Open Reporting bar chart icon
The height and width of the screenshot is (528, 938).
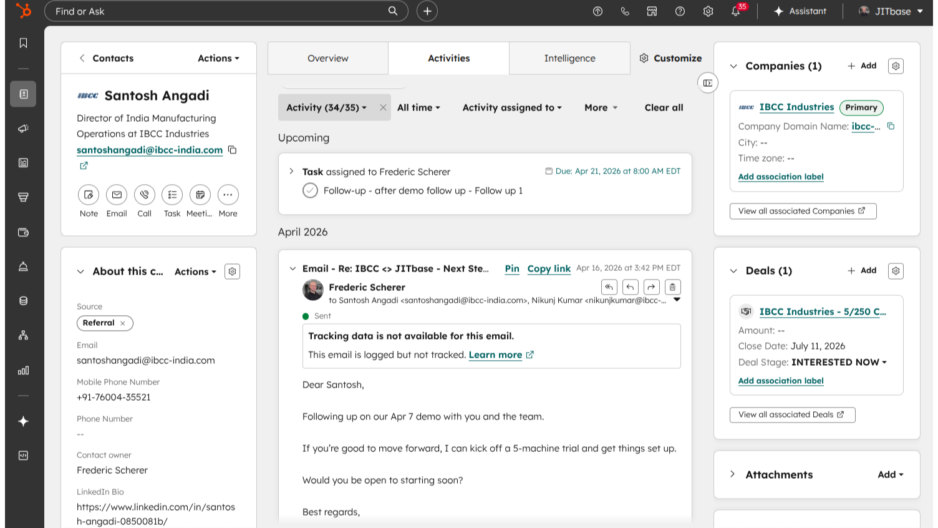tap(23, 370)
